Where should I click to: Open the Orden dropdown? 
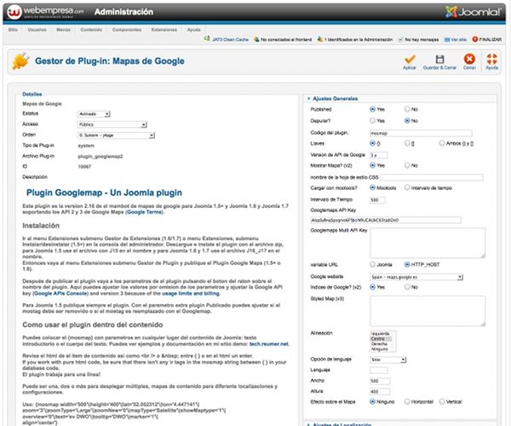116,135
